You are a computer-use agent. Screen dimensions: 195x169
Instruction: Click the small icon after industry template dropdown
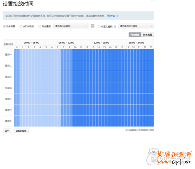click(93, 26)
